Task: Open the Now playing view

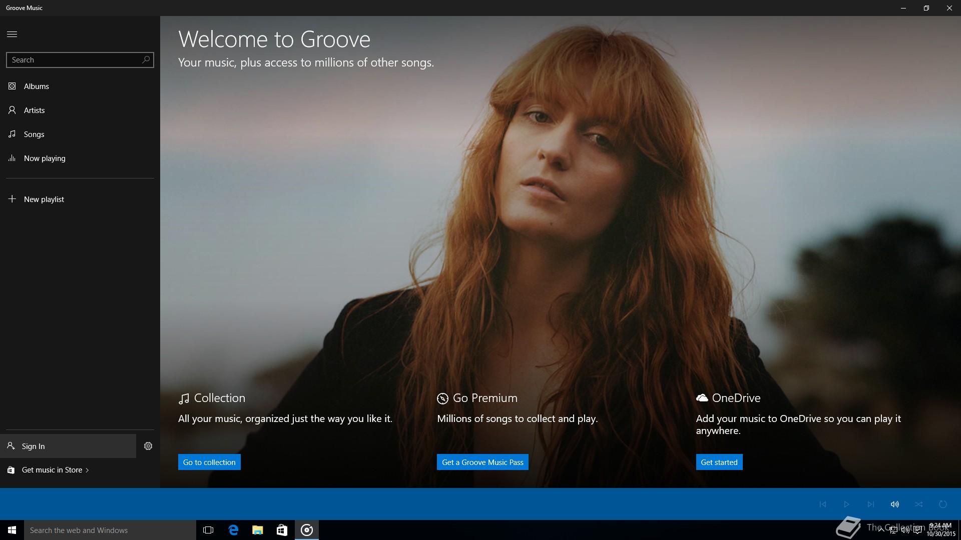Action: coord(80,158)
